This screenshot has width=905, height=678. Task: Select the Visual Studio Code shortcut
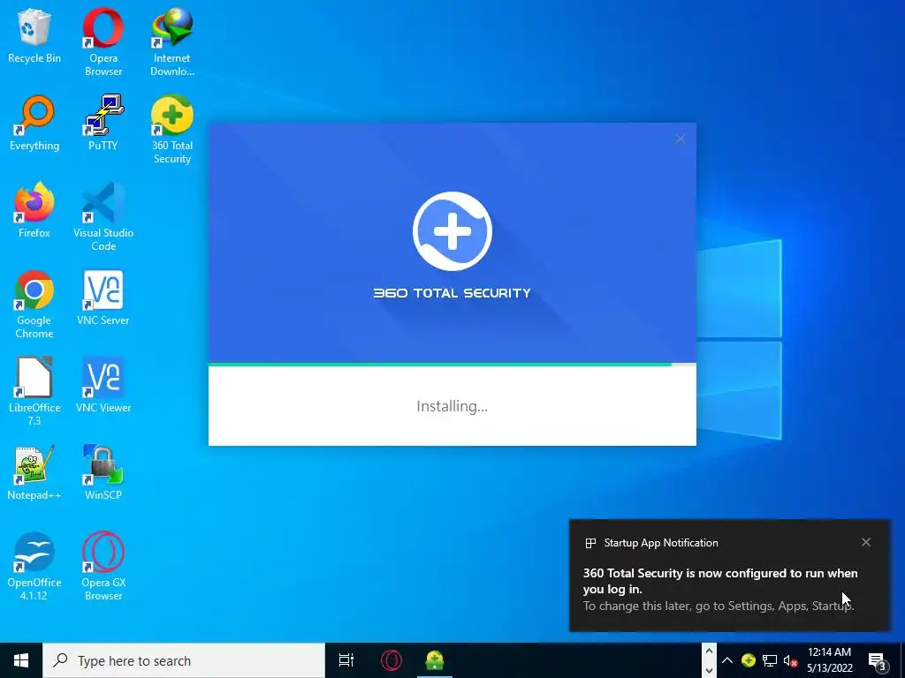click(103, 217)
